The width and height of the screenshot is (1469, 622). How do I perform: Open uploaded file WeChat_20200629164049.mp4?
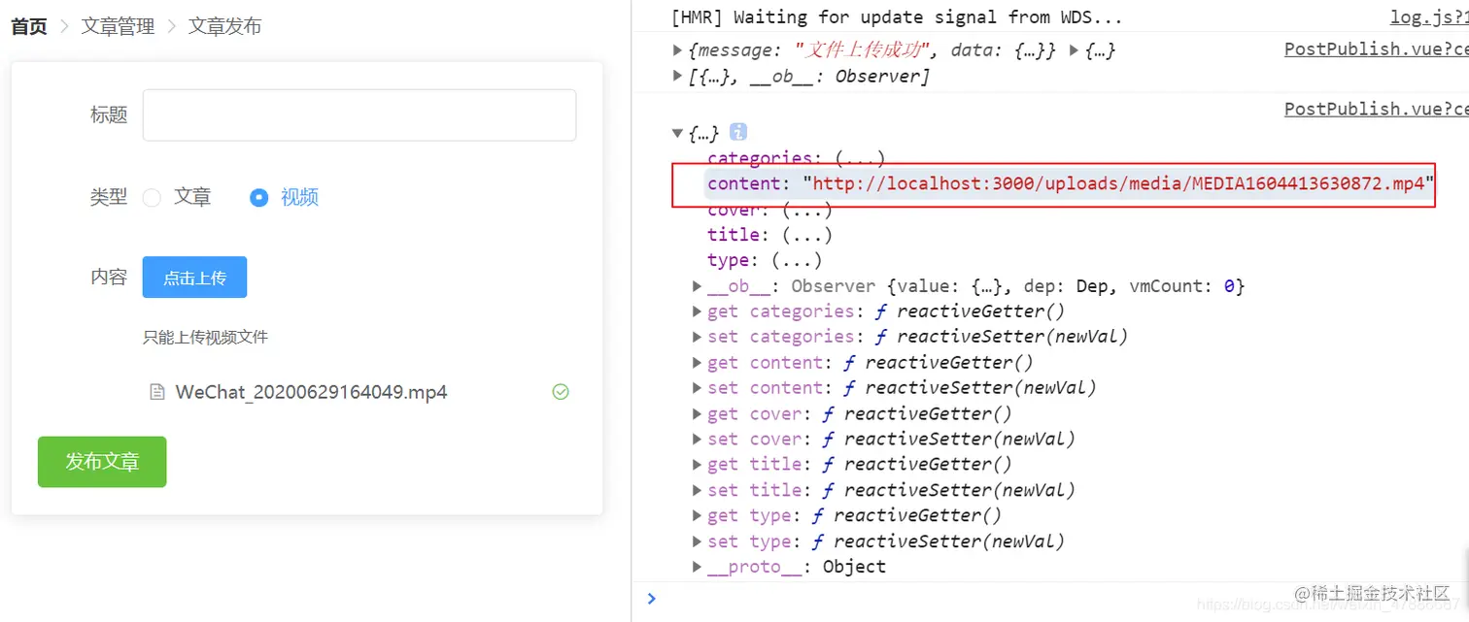311,393
